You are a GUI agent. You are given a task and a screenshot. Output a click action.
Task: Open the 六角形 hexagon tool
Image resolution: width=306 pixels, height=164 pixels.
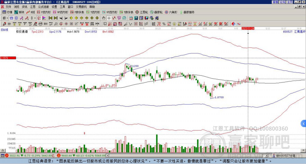click(x=171, y=12)
